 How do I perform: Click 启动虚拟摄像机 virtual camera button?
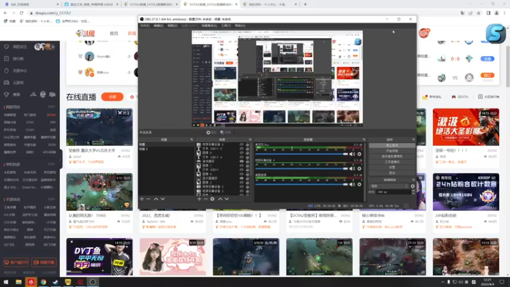392,156
